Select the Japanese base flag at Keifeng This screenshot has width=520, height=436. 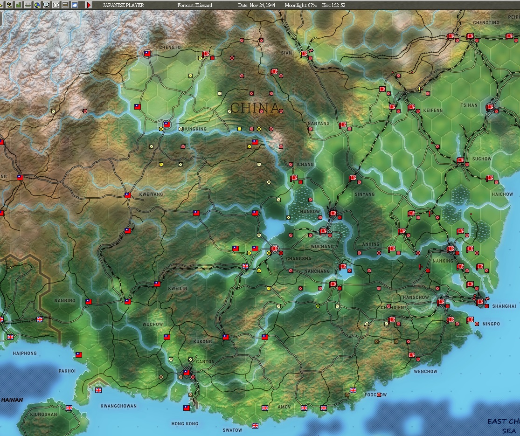411,107
